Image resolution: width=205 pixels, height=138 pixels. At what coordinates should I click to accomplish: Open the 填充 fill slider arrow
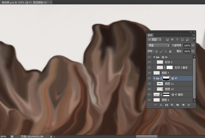pos(193,51)
